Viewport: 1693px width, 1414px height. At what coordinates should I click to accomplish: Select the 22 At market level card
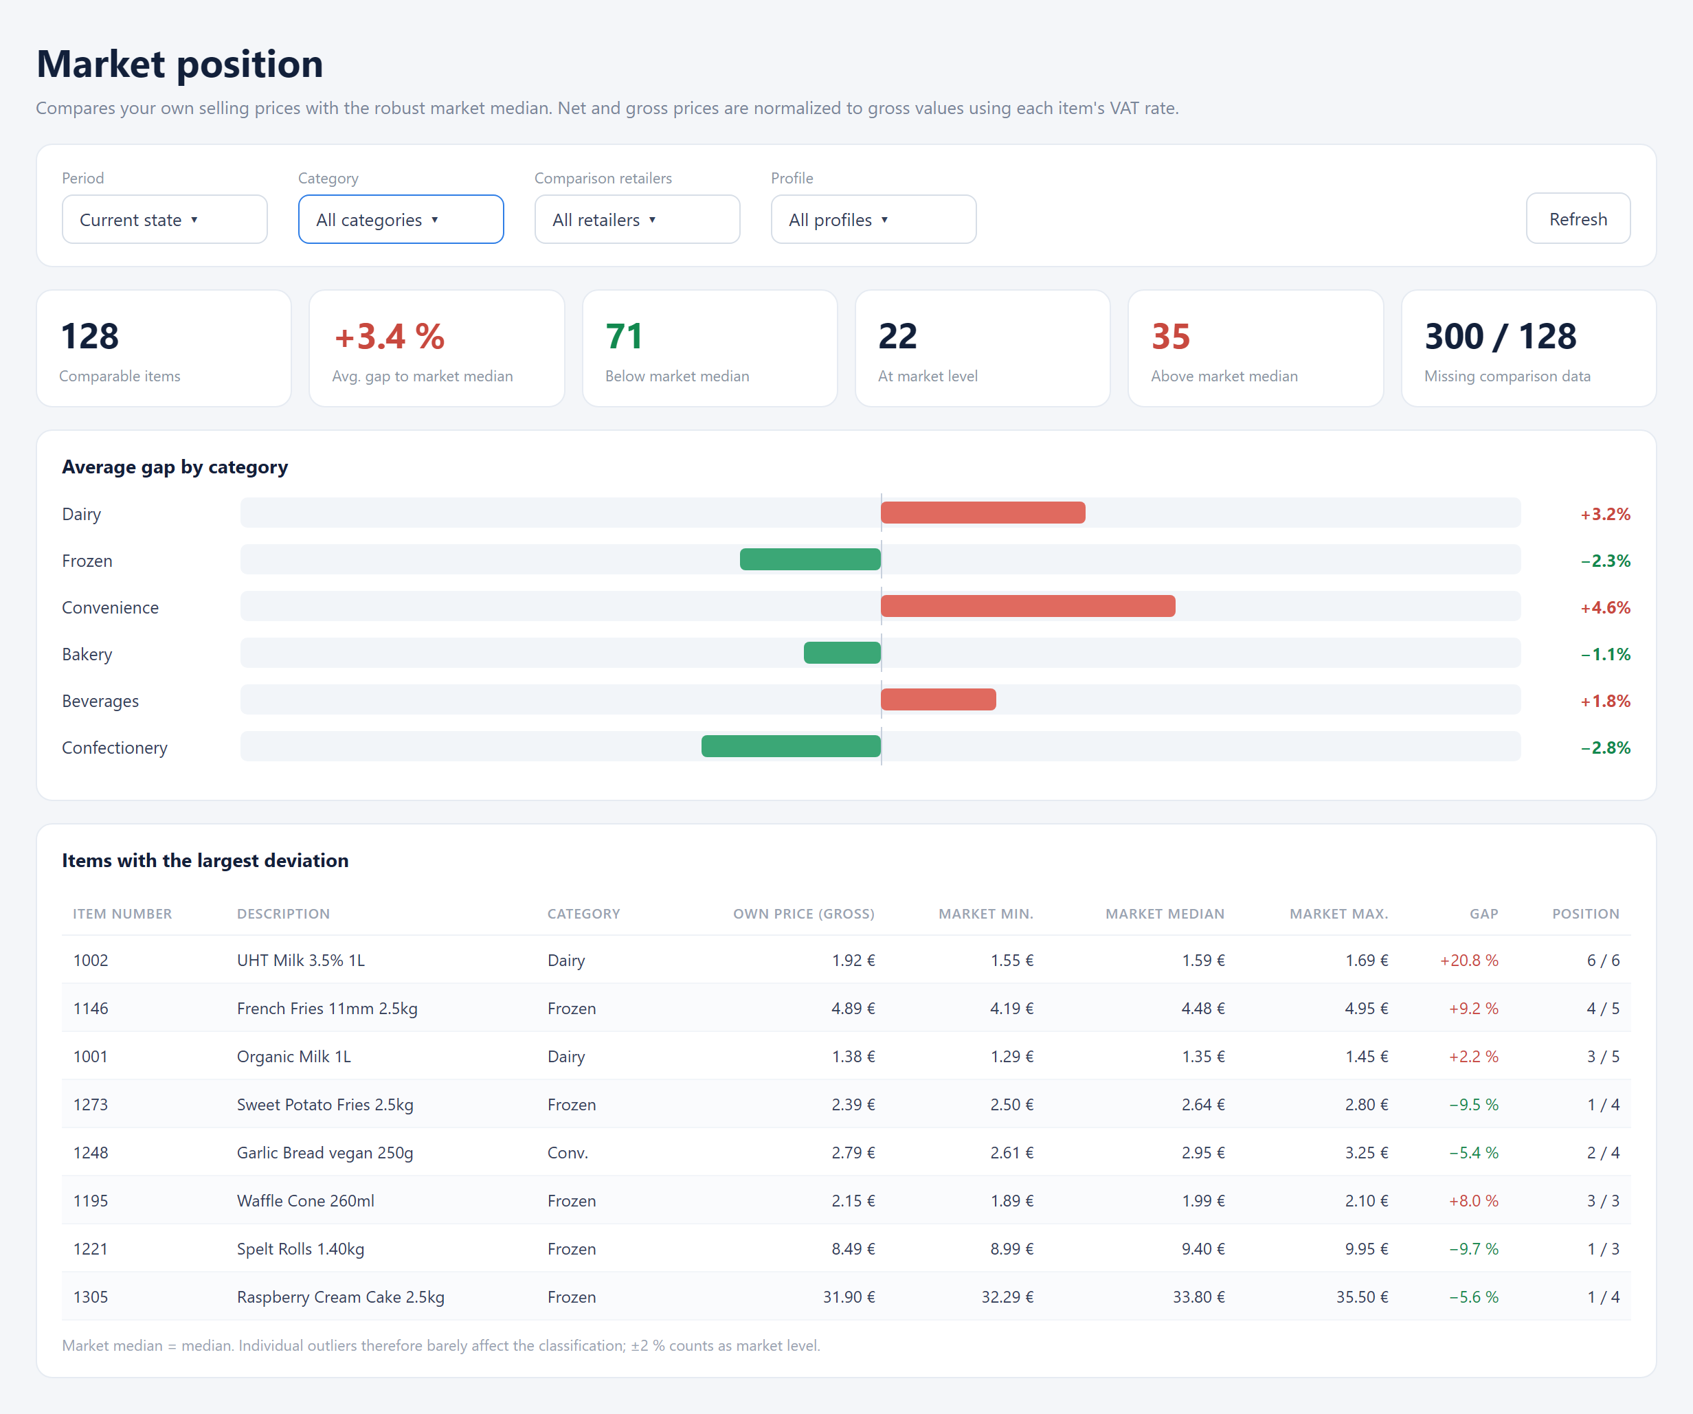coord(982,348)
